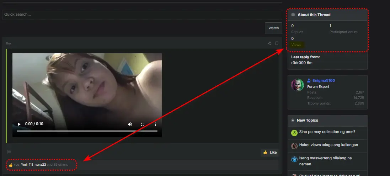The width and height of the screenshot is (390, 176).
Task: Click the video progress bar
Action: [87, 131]
